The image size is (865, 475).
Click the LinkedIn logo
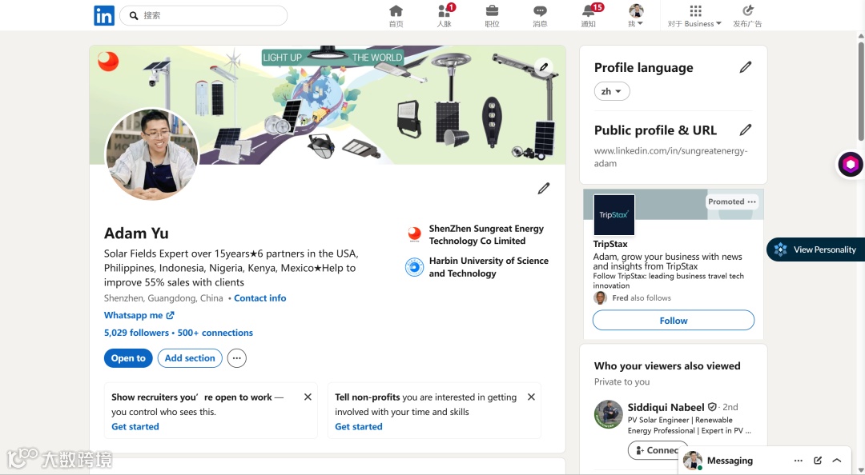point(103,15)
